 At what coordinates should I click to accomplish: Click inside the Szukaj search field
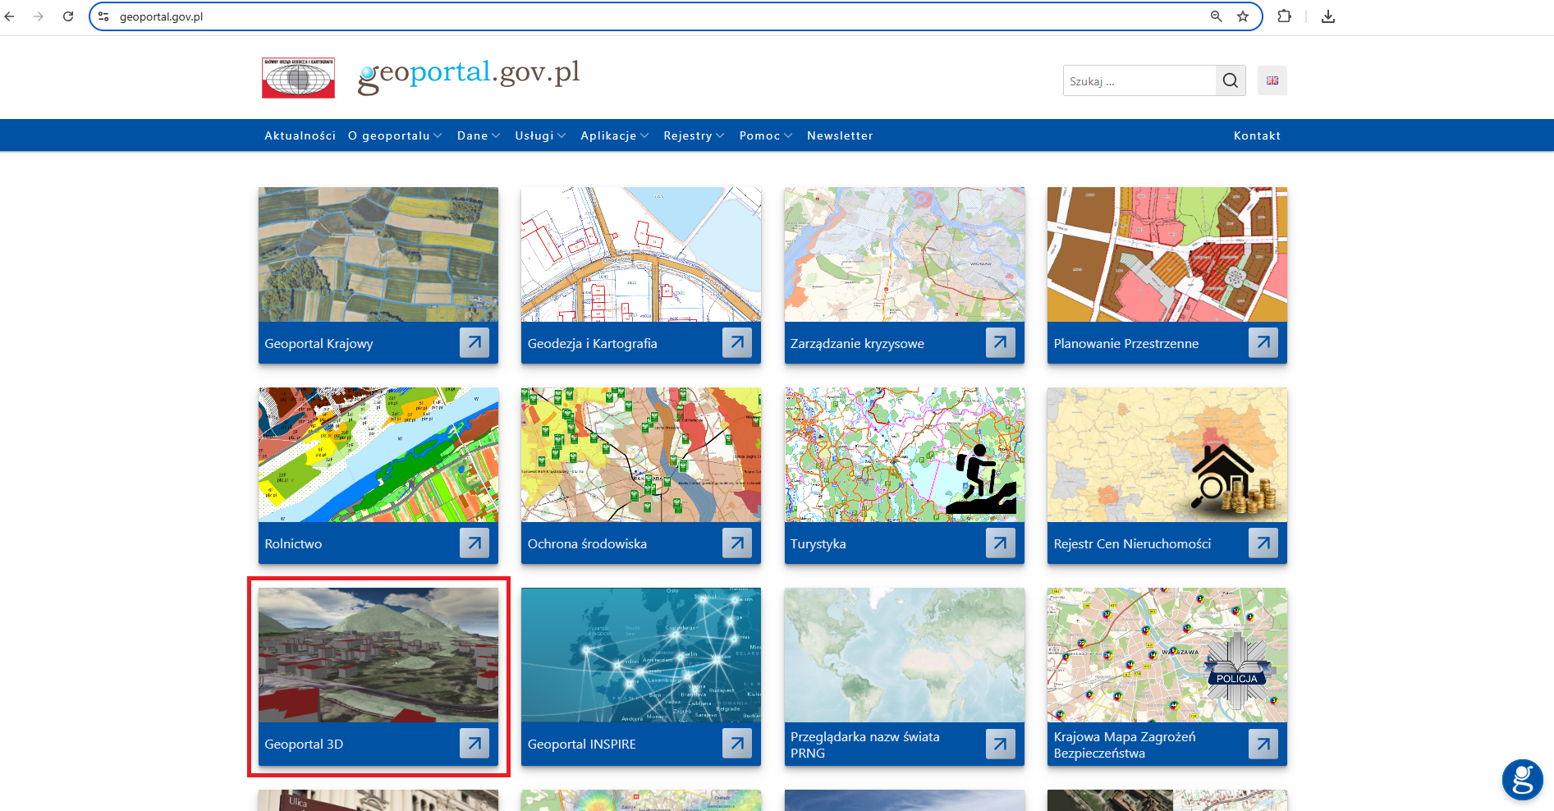[x=1139, y=80]
